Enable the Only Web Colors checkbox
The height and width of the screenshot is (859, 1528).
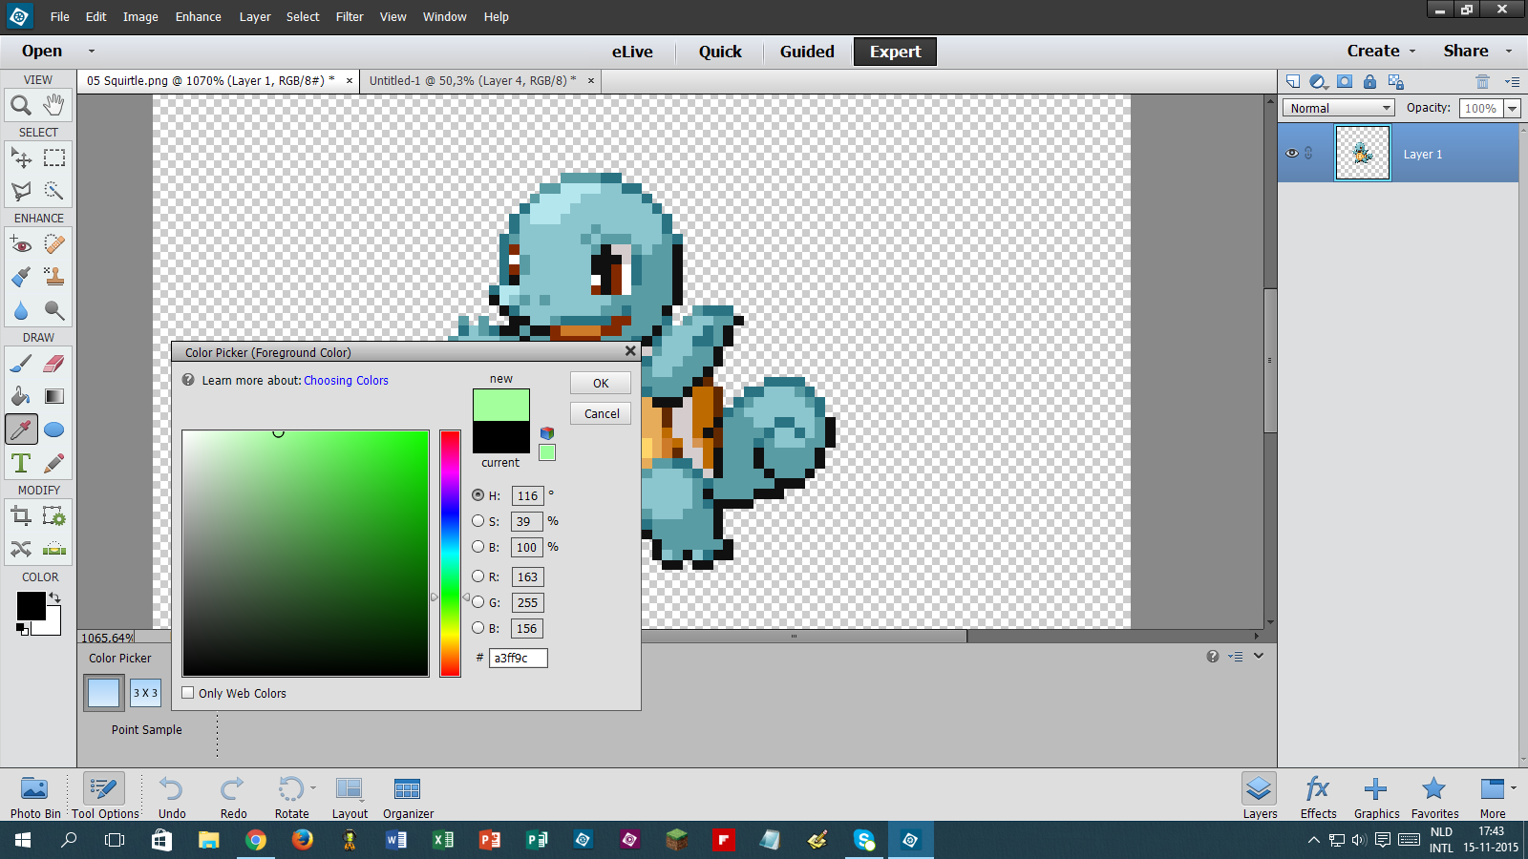187,693
